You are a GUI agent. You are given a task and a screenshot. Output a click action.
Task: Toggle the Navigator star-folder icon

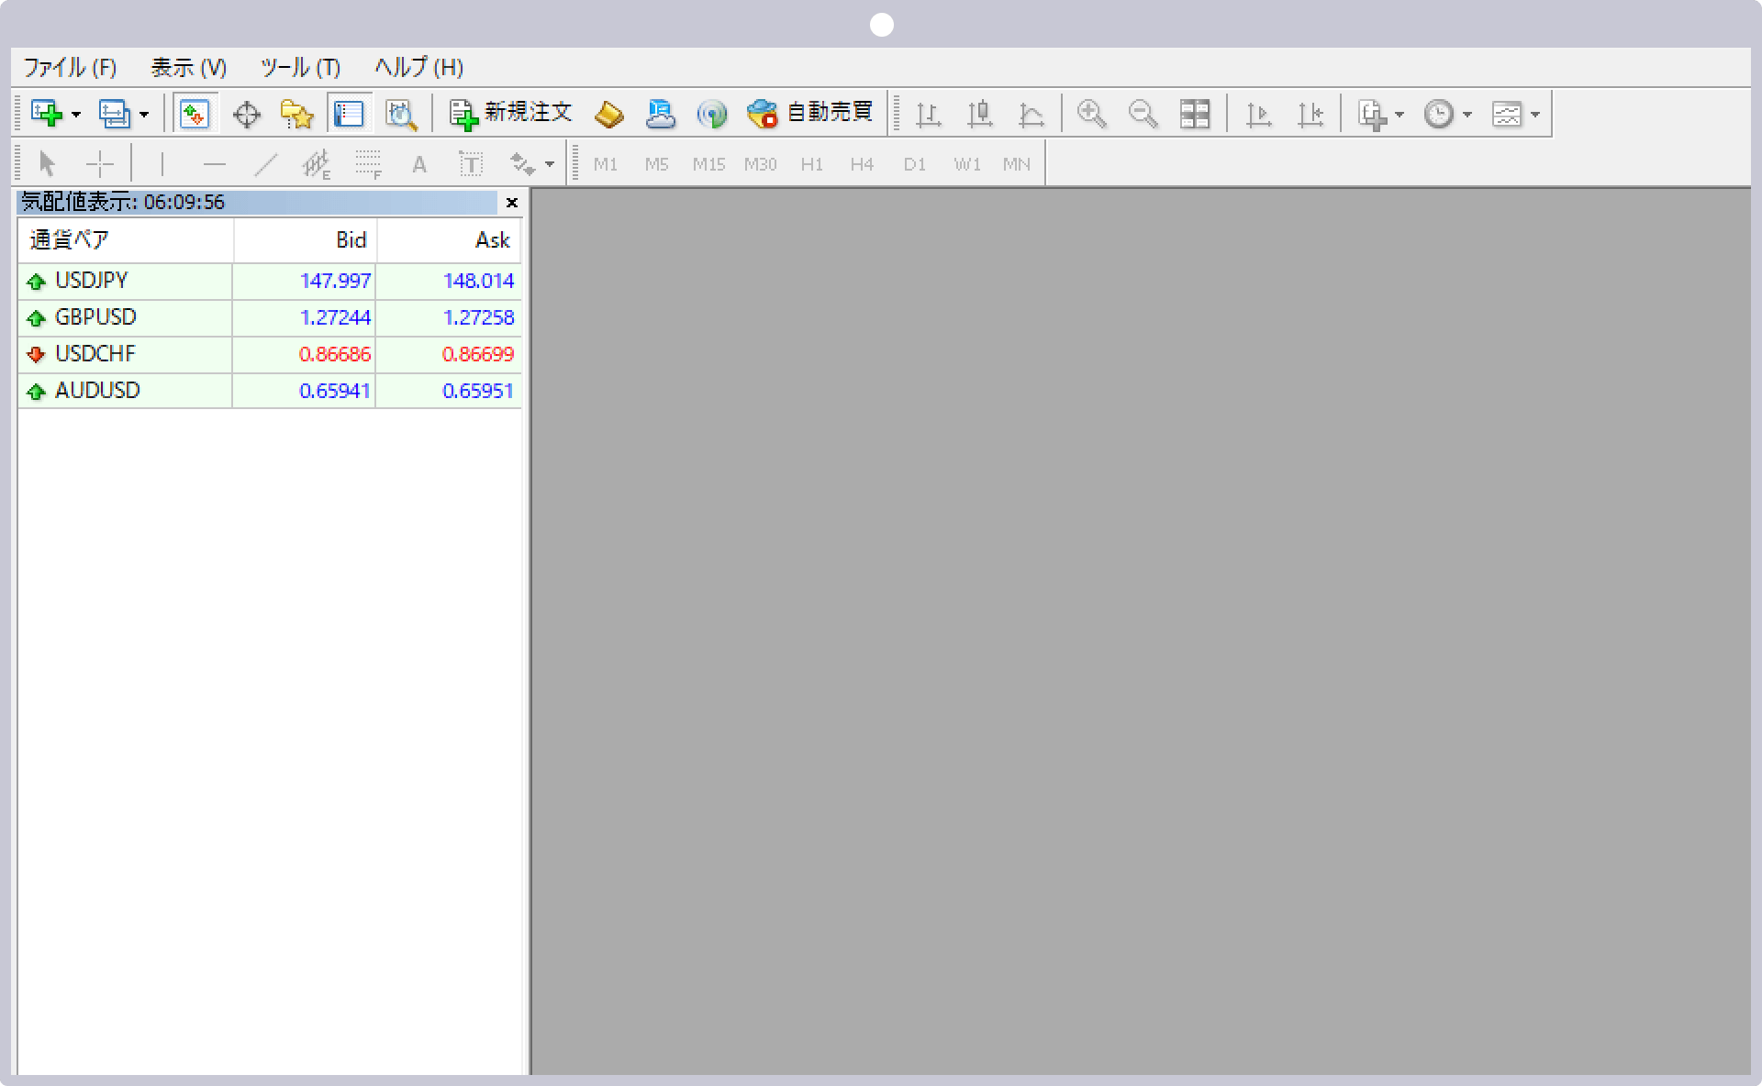pos(296,114)
